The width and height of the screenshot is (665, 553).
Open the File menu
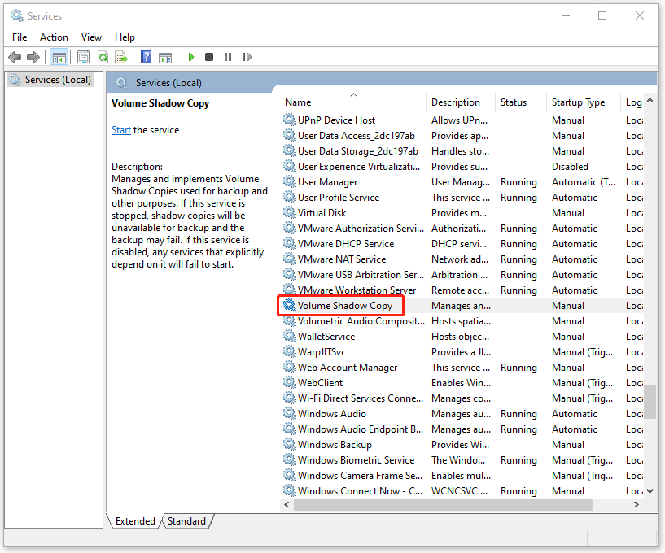20,37
